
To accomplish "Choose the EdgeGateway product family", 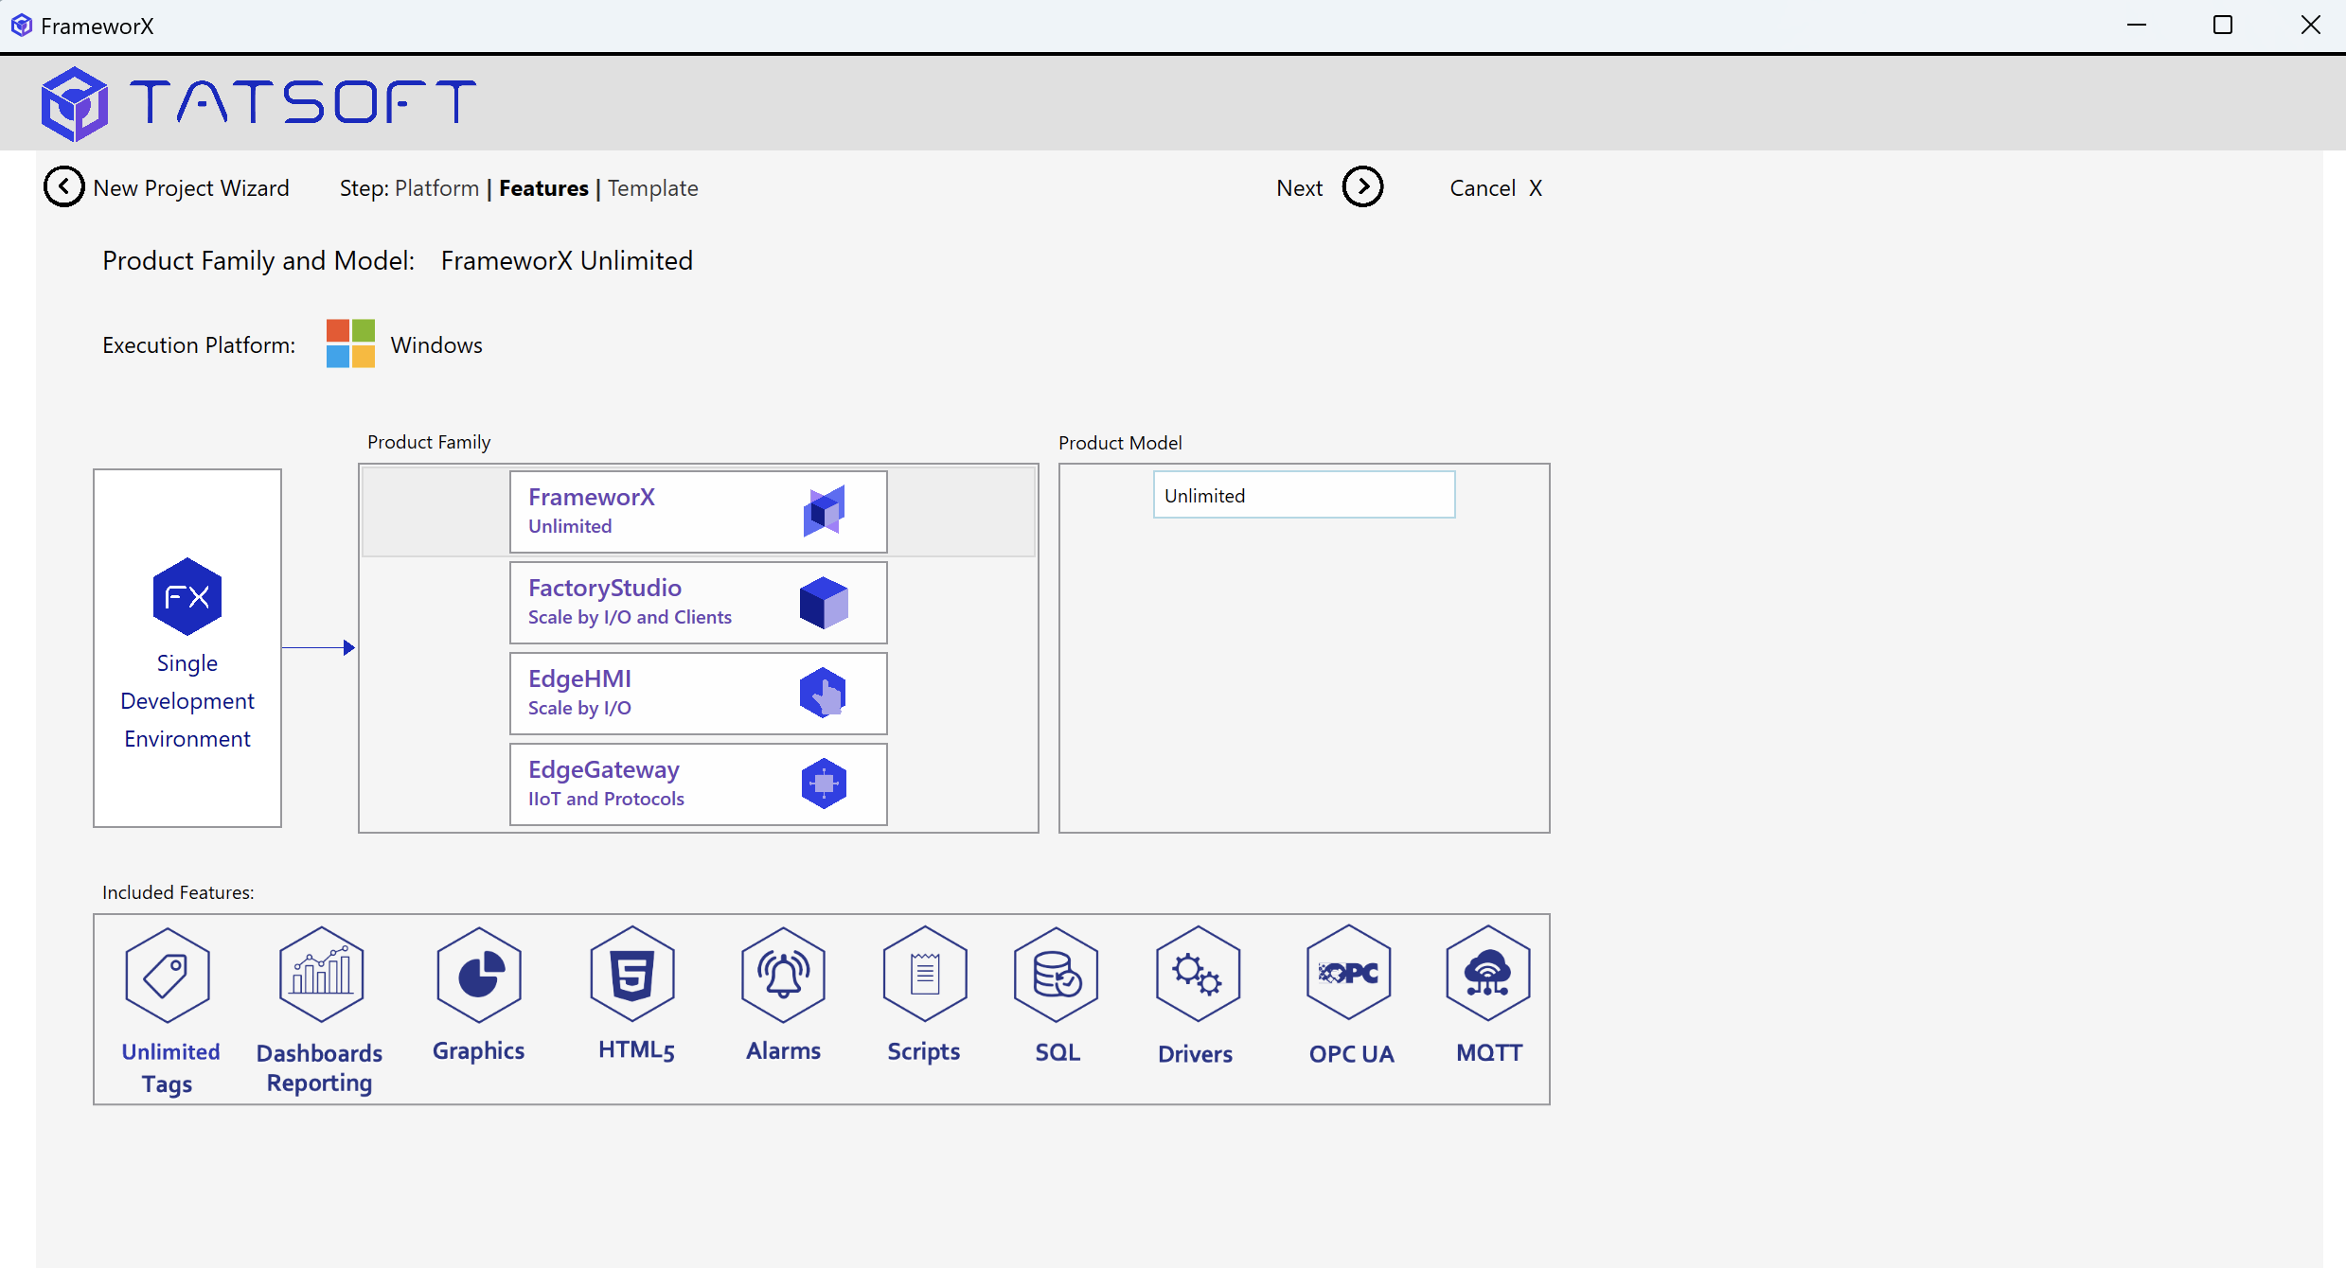I will [x=699, y=784].
